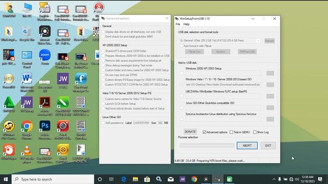
Task: Tick Show debug messages during Text mode
Action: tap(103, 65)
